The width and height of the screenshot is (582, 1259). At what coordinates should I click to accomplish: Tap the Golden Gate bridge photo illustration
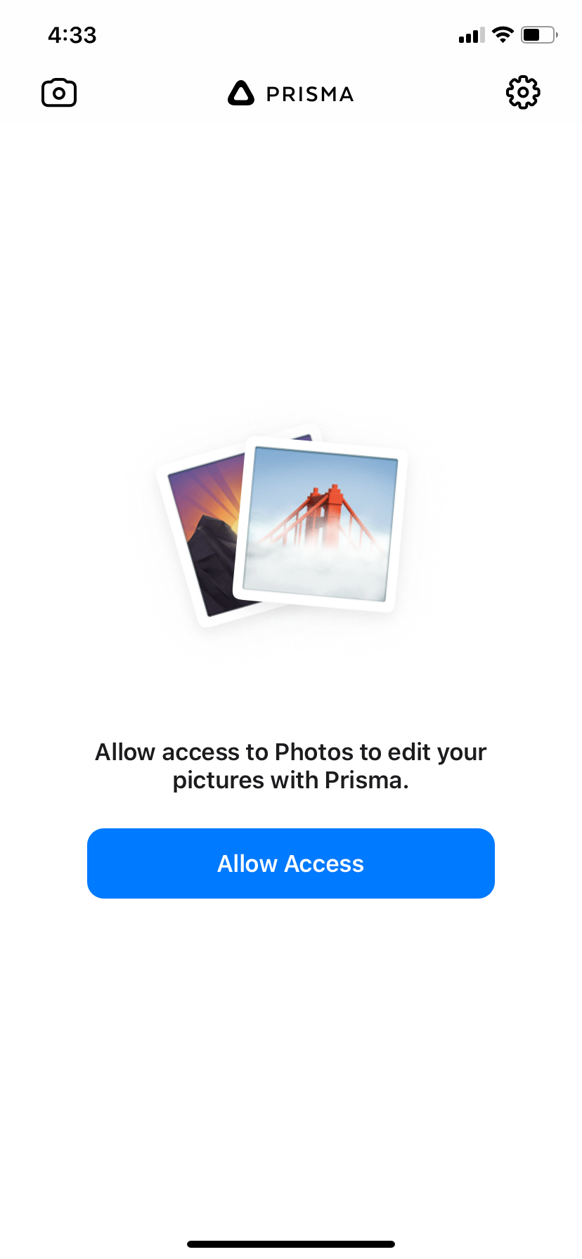(x=321, y=524)
